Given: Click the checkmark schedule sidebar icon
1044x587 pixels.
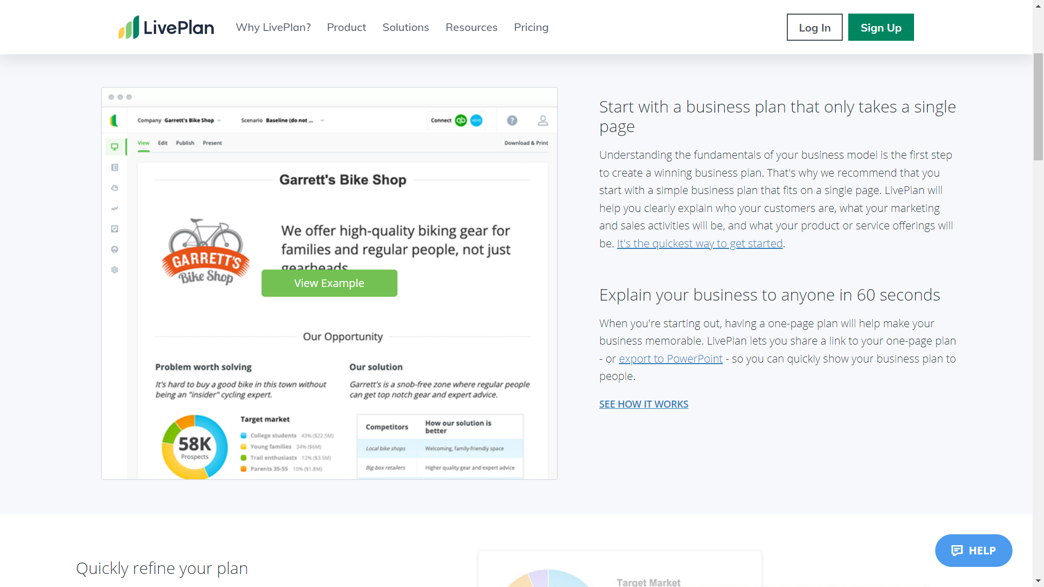Looking at the screenshot, I should (x=115, y=229).
